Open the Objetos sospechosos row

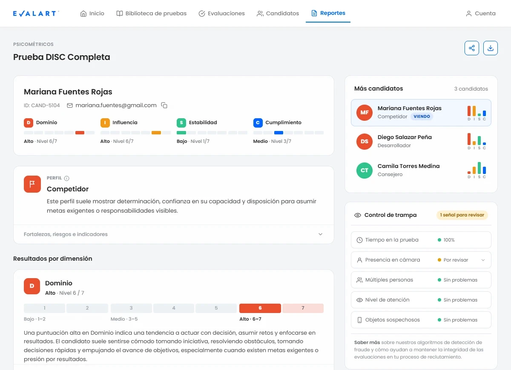[x=421, y=320]
